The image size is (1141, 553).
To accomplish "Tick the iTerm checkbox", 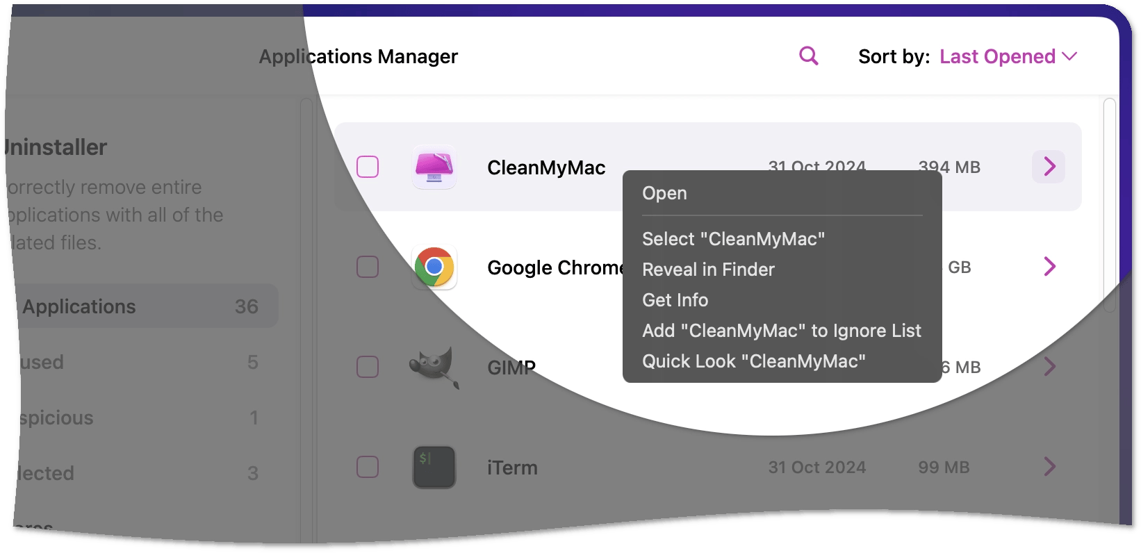I will coord(368,467).
